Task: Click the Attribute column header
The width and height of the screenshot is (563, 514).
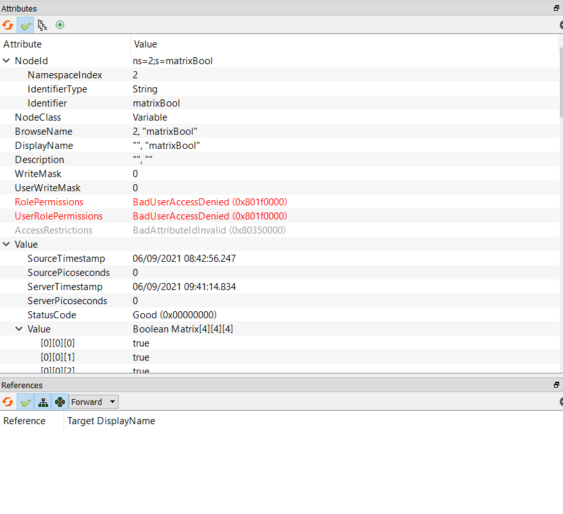Action: click(22, 44)
